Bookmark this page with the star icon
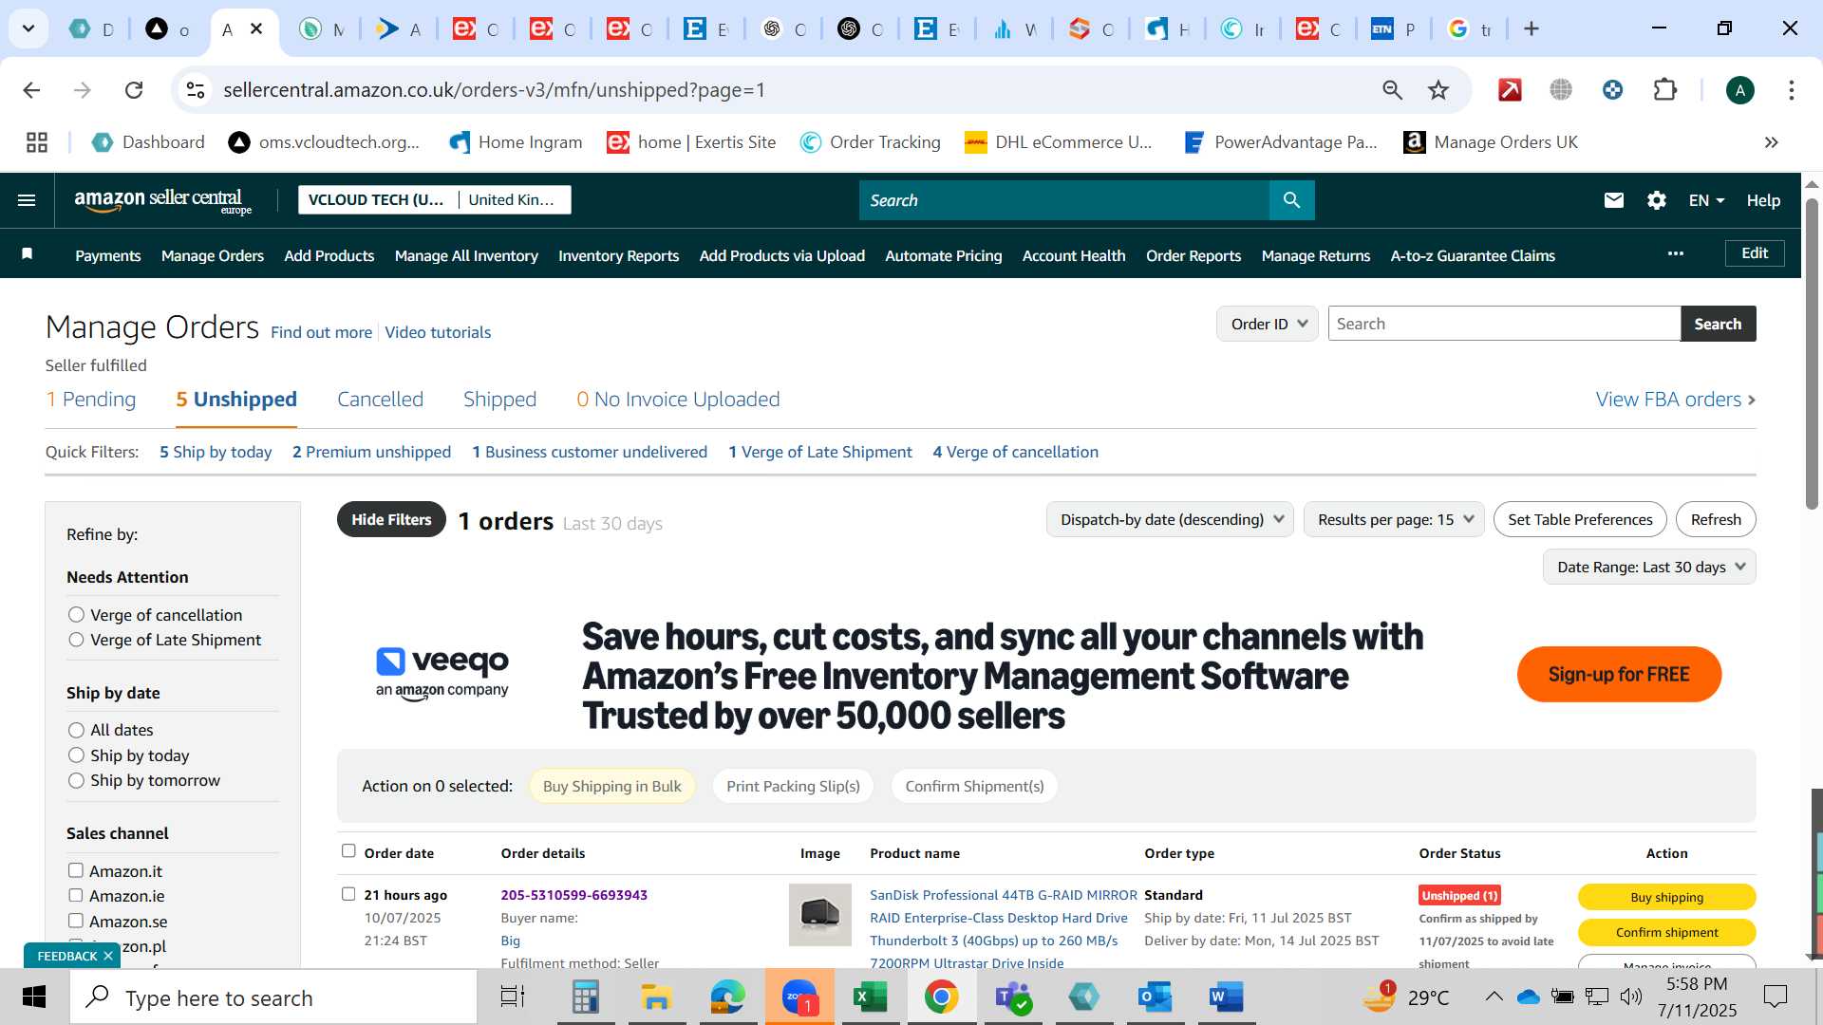This screenshot has height=1025, width=1823. 1438,90
